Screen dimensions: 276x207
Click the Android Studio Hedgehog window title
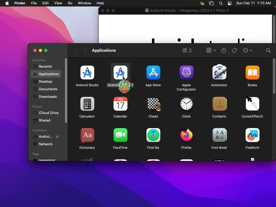coord(189,11)
